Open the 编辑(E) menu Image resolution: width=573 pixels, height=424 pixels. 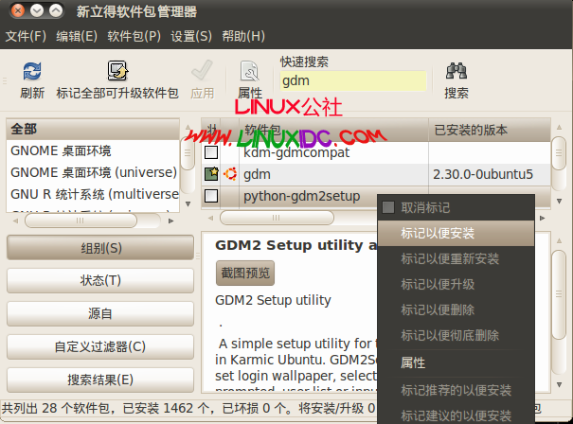77,36
